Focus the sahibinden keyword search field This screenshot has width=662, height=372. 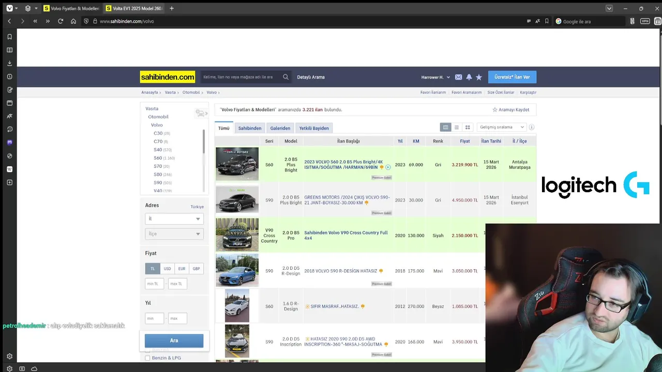tap(241, 77)
